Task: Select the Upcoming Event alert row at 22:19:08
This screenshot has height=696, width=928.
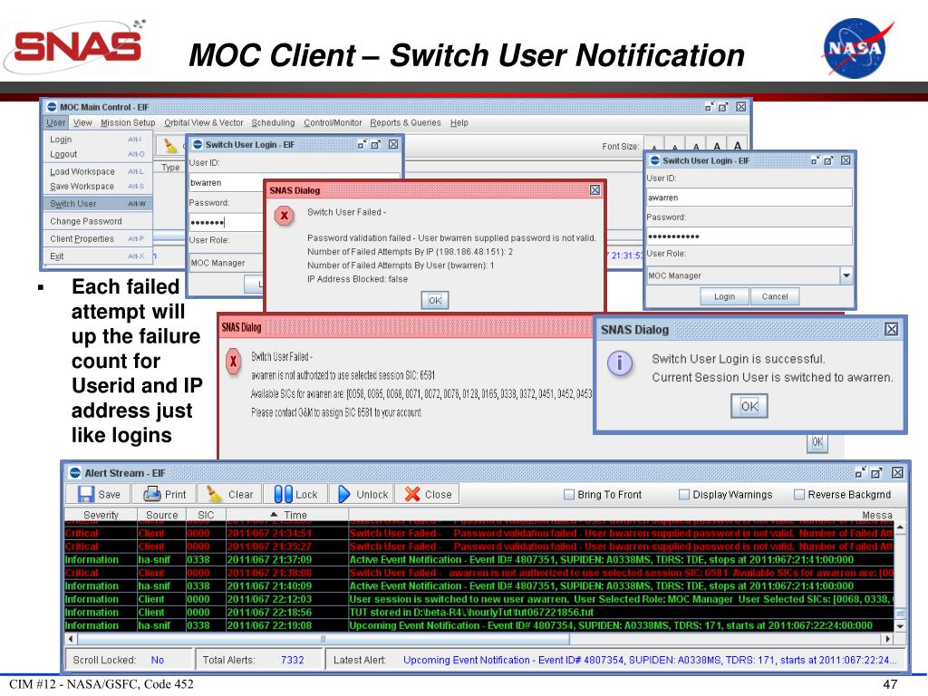Action: click(478, 625)
